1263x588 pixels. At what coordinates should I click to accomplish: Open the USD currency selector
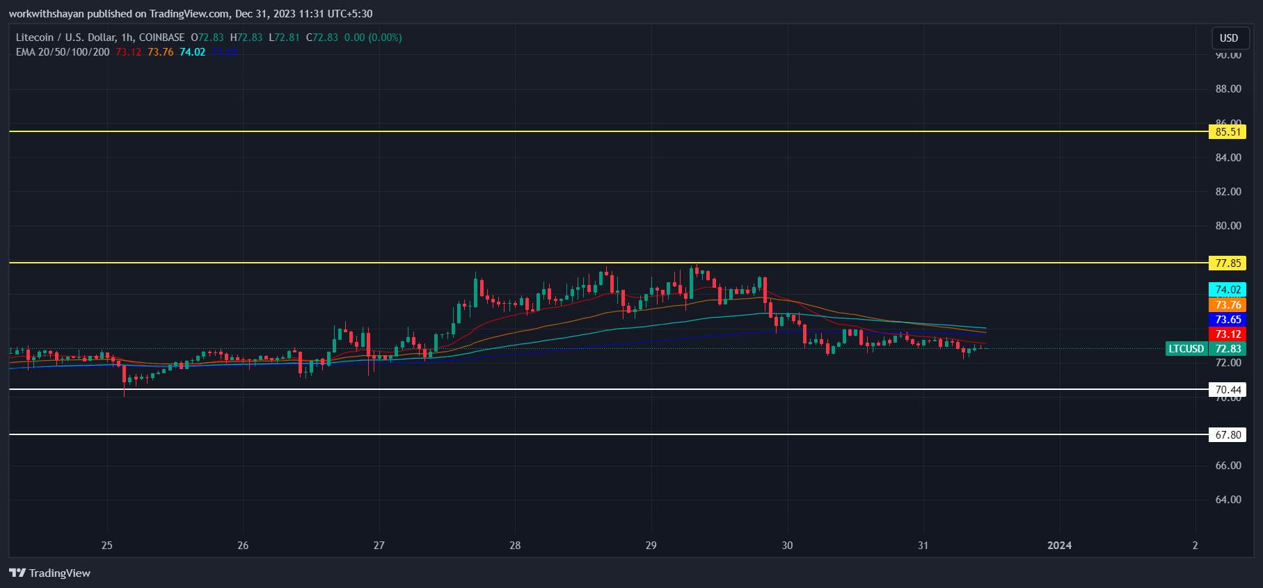pyautogui.click(x=1229, y=38)
